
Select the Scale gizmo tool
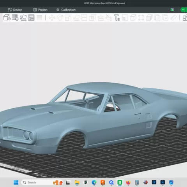68,18
